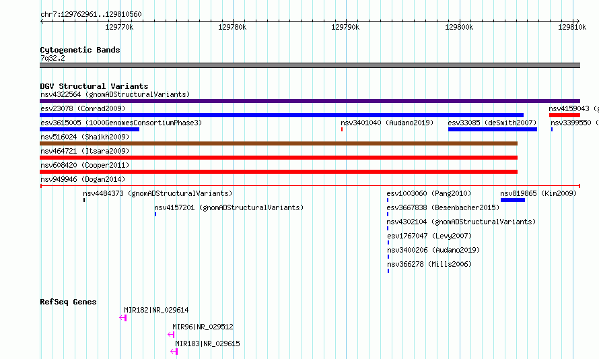Open esv23078 (Conrad2009) label
The width and height of the screenshot is (599, 359).
click(x=83, y=108)
